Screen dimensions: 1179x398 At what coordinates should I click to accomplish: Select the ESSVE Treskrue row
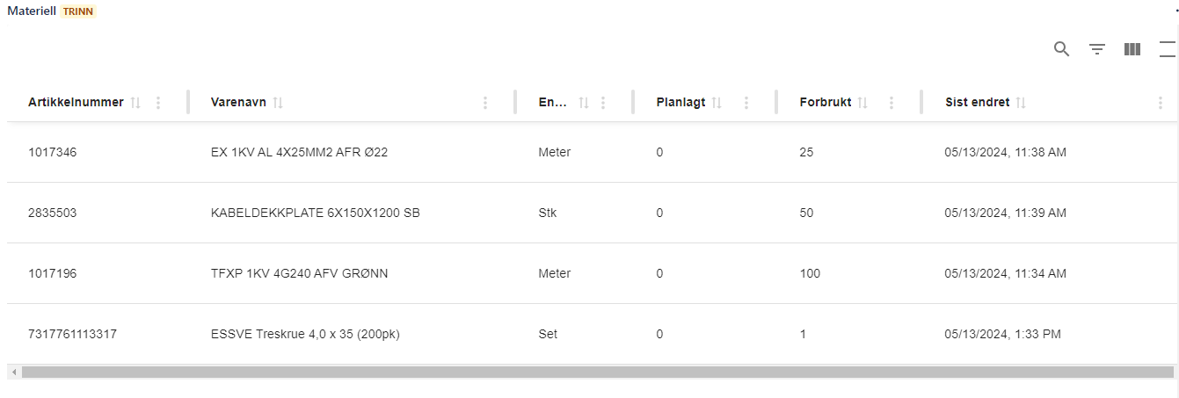coord(305,334)
